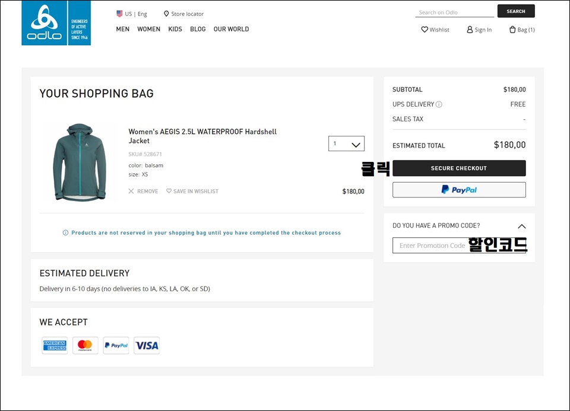Click the Odlo logo
The image size is (570, 411).
coord(56,23)
